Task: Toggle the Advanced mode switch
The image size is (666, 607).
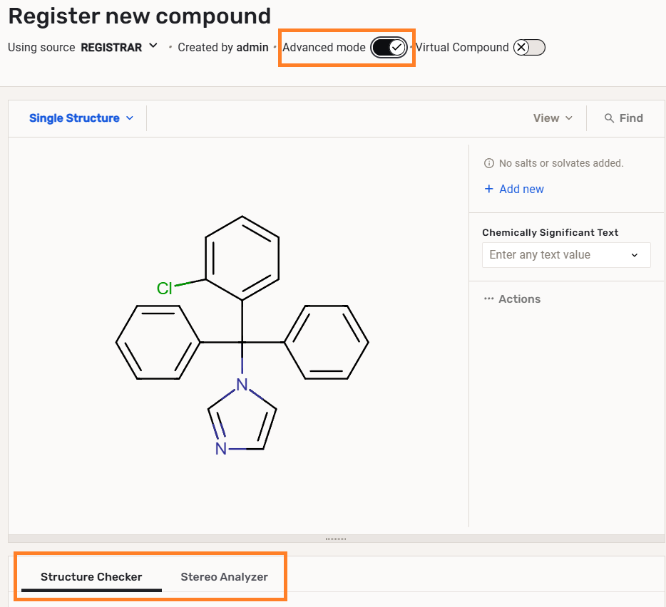Action: click(x=389, y=48)
